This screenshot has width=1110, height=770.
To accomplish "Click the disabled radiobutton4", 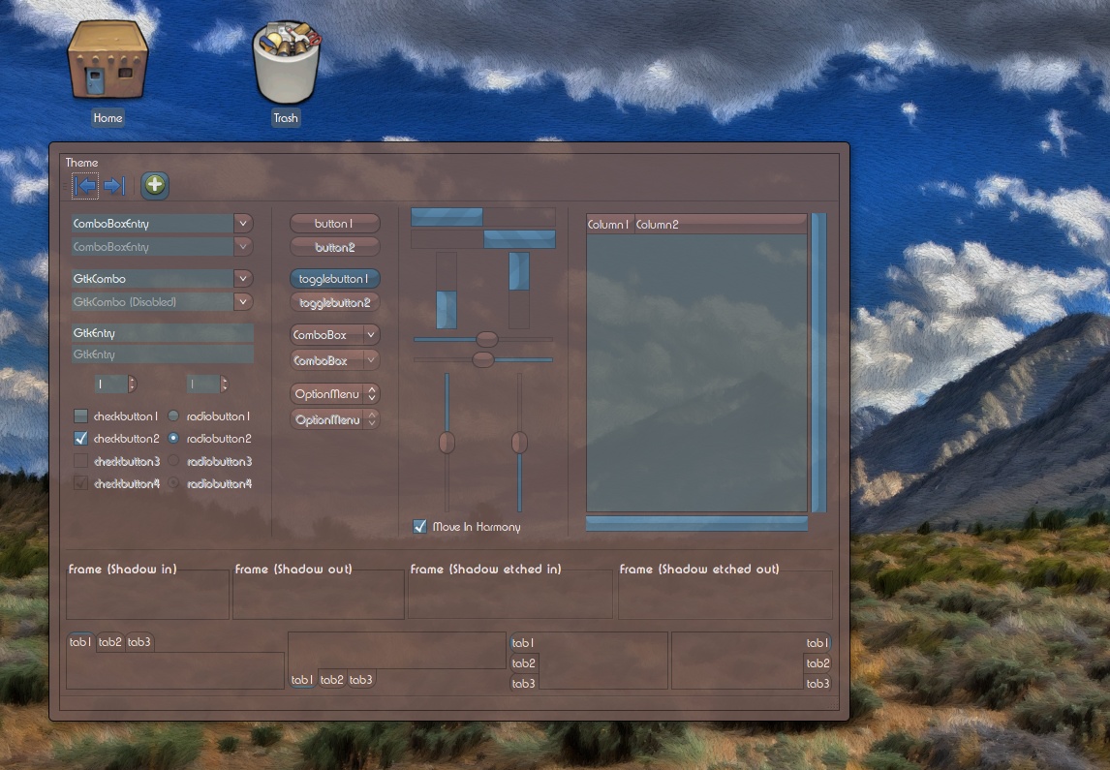I will (172, 484).
